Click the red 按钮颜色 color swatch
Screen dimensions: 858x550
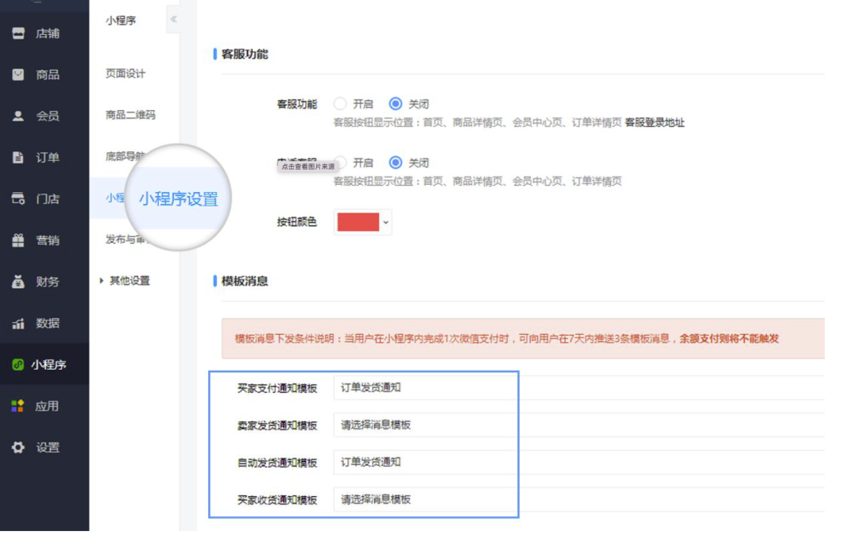click(357, 222)
